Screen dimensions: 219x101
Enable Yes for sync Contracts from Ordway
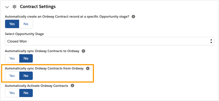(12, 76)
